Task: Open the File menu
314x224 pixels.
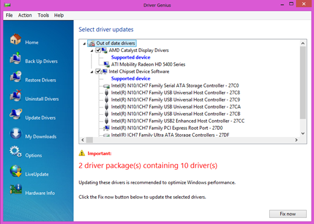Action: coord(9,15)
